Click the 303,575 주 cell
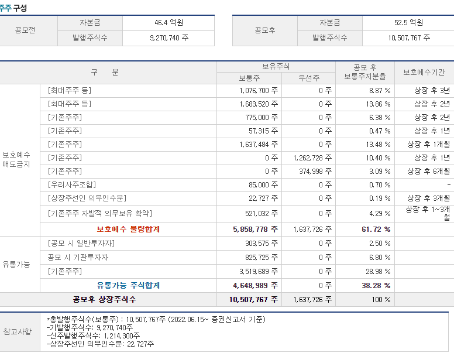454x356 pixels. tap(249, 244)
